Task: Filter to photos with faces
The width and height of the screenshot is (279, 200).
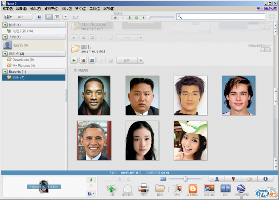Action: [x=130, y=18]
